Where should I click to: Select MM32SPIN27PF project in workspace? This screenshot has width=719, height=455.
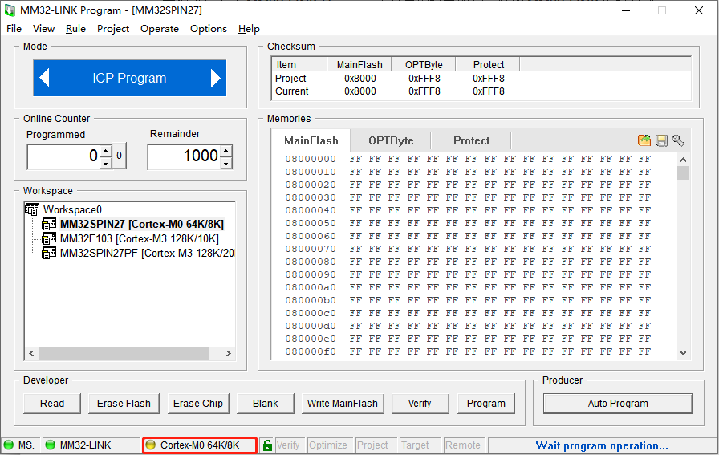[147, 253]
